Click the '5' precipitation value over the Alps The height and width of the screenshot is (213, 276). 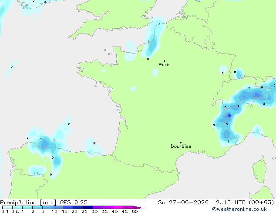click(x=227, y=124)
